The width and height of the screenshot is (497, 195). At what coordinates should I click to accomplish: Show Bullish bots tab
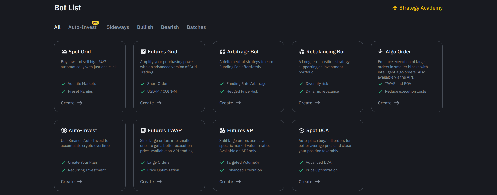point(145,27)
